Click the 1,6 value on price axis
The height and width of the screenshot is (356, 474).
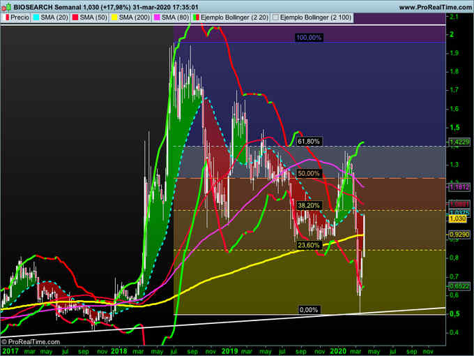click(454, 109)
